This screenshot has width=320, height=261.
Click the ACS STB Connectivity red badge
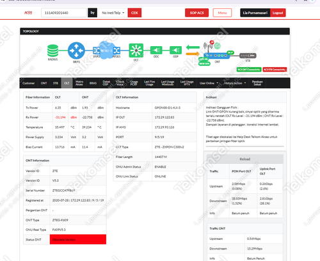(275, 70)
